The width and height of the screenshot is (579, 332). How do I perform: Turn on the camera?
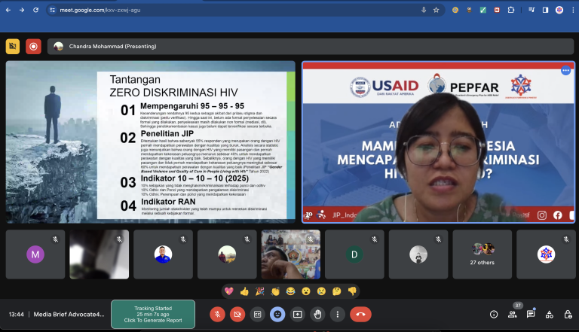pos(237,314)
